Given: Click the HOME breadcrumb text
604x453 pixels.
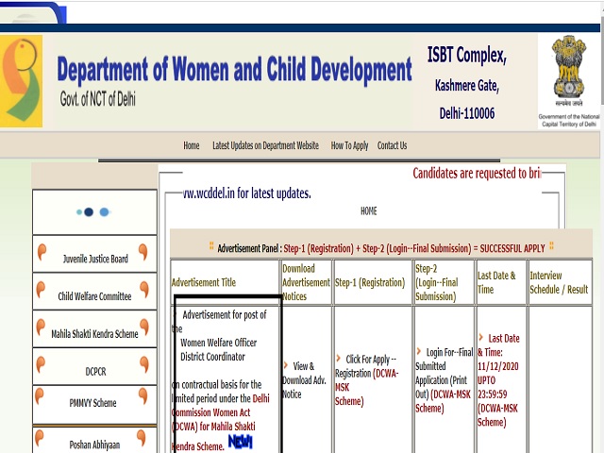Looking at the screenshot, I should tap(369, 211).
